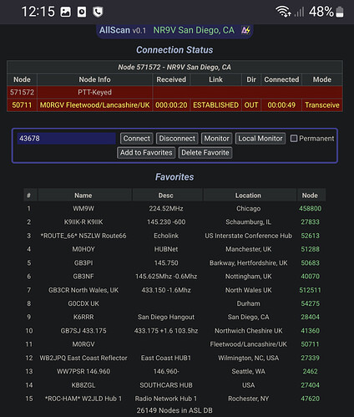Click WM9W favorite name
Viewport: 354px width, 417px height.
(x=83, y=208)
